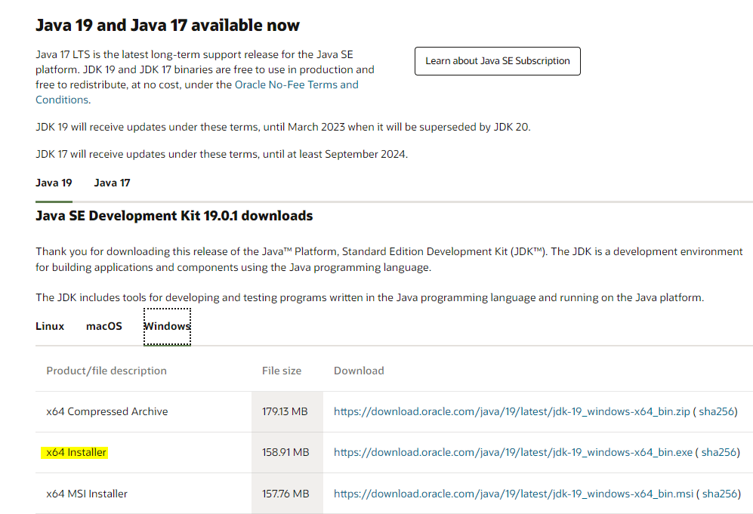
Task: Click the Download column header
Action: coord(359,371)
